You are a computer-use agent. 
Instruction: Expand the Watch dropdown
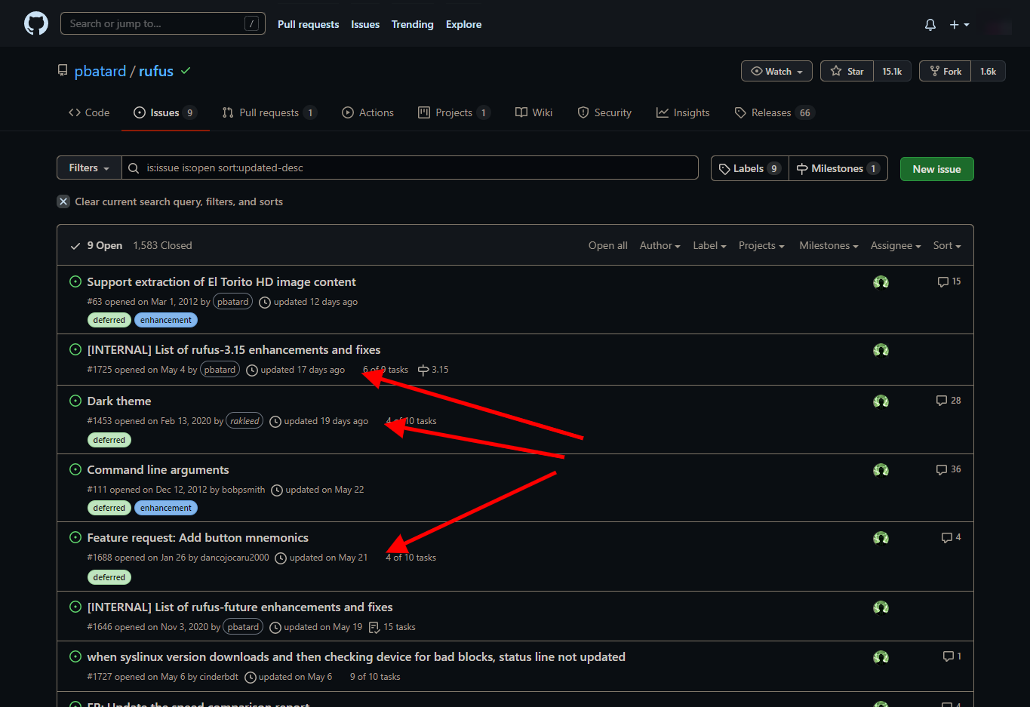click(x=776, y=71)
